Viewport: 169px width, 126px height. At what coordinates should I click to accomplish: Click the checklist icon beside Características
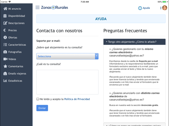pyautogui.click(x=5, y=44)
